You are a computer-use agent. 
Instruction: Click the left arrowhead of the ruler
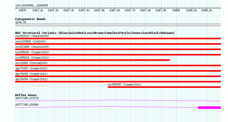click(16, 8)
